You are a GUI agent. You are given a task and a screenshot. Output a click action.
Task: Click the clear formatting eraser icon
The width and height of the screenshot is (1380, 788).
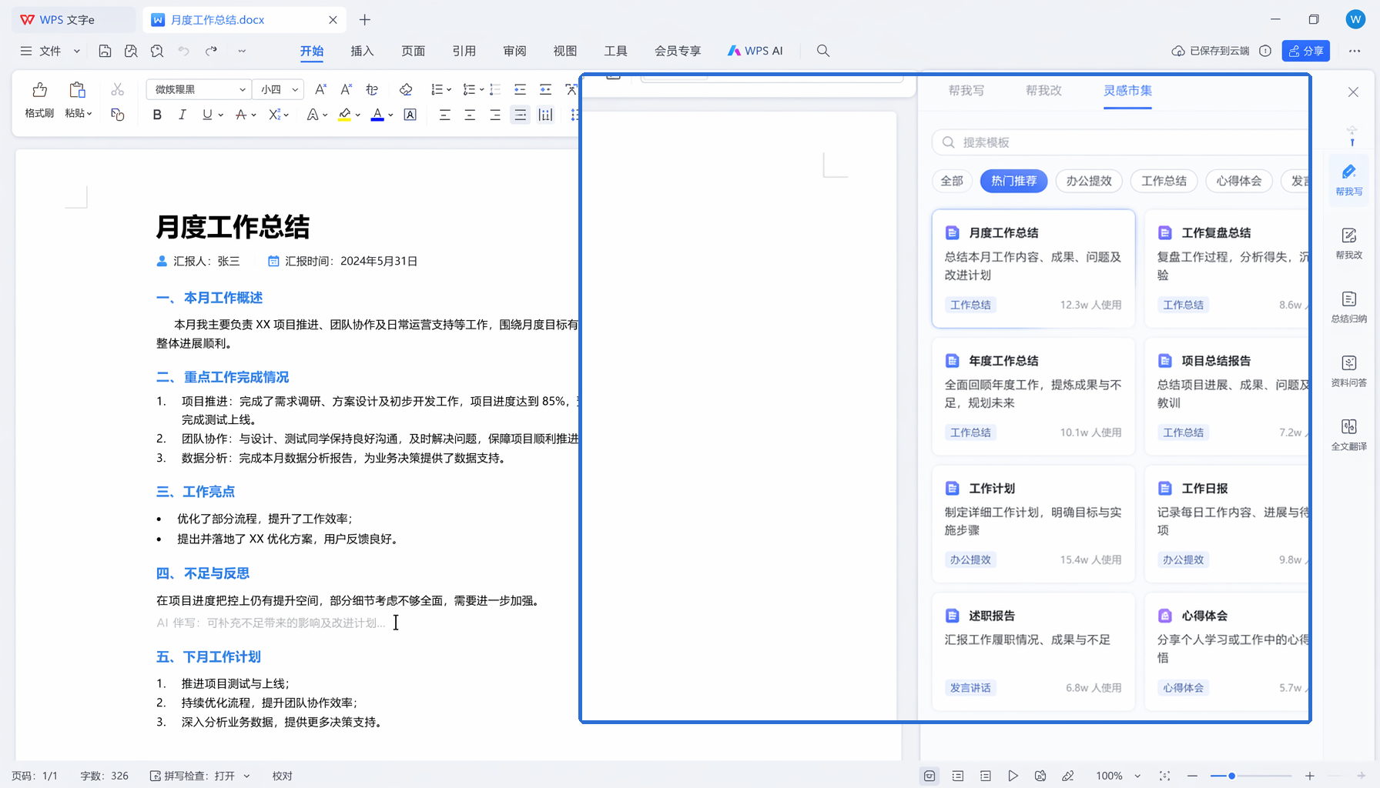coord(406,89)
